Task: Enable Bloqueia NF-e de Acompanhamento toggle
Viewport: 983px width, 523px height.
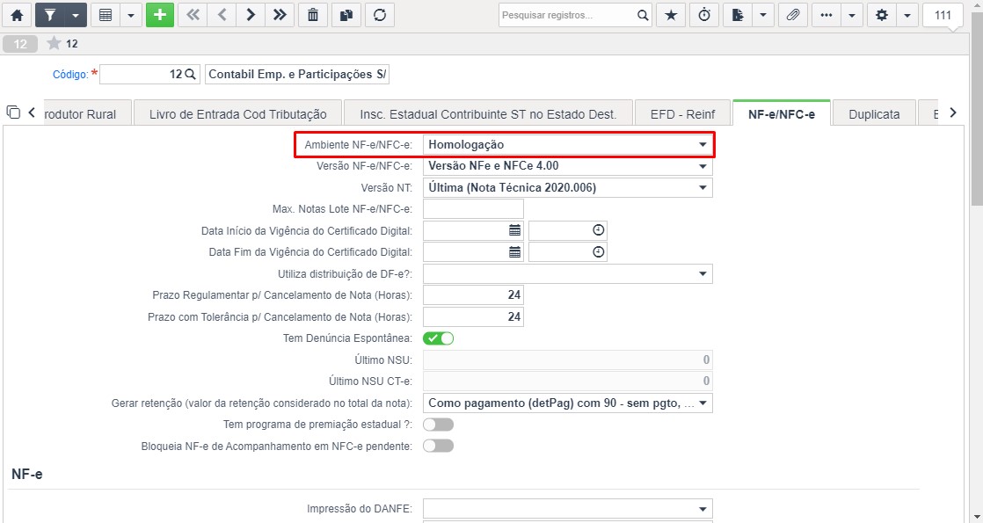Action: (x=438, y=446)
